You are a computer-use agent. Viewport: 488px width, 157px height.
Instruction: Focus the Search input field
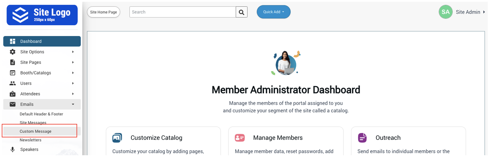[x=182, y=12]
